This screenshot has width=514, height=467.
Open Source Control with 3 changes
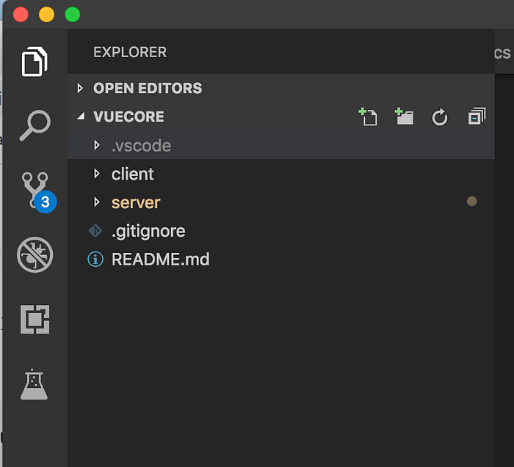[x=39, y=192]
